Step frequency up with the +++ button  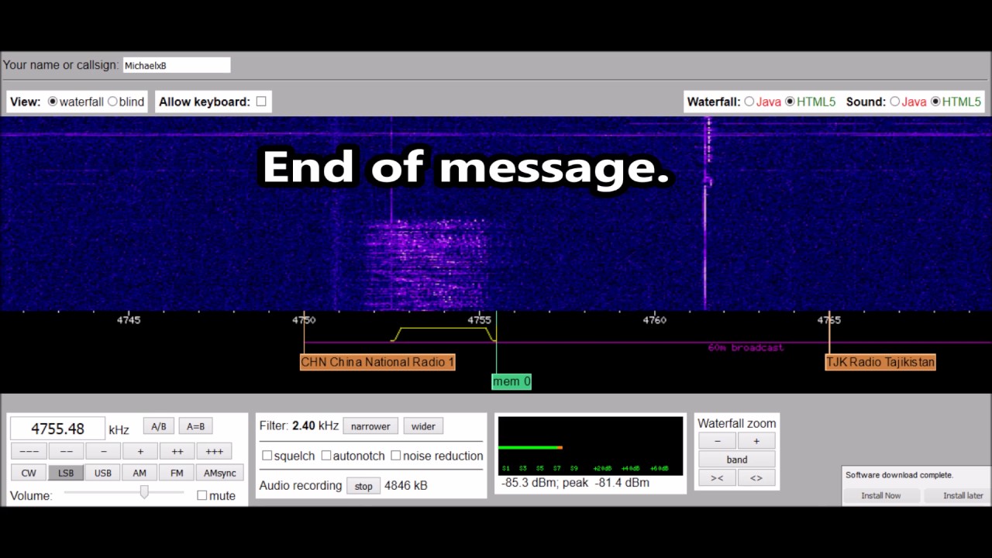pos(215,451)
